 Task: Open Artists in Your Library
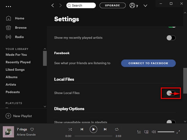(x=11, y=85)
